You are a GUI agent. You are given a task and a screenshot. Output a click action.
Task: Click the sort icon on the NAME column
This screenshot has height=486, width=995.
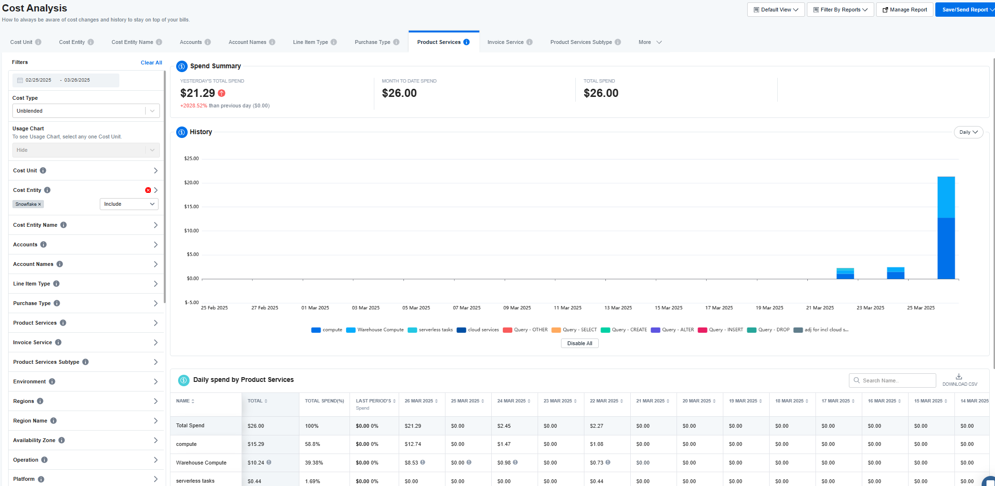(x=193, y=401)
